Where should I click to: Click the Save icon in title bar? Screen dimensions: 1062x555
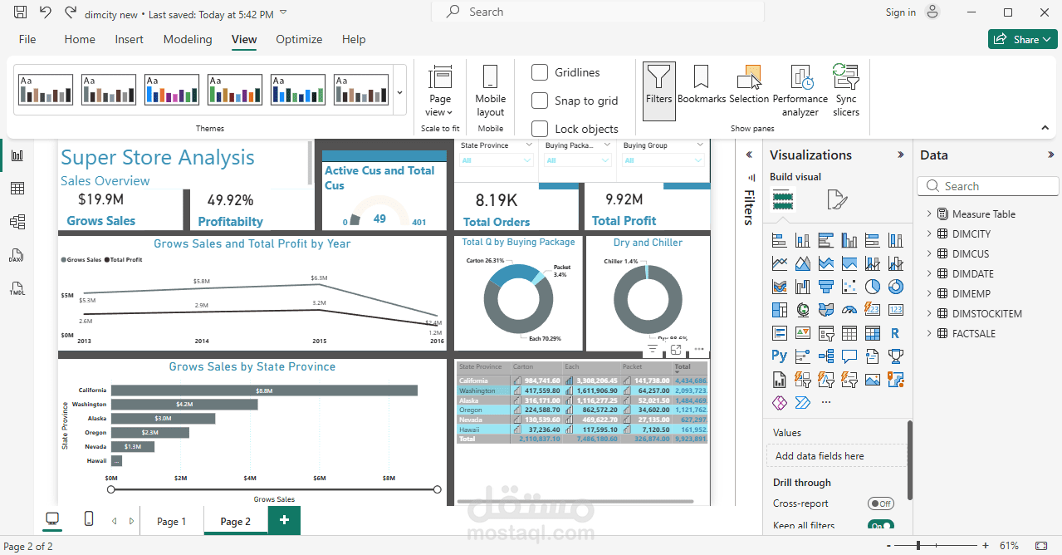(21, 12)
